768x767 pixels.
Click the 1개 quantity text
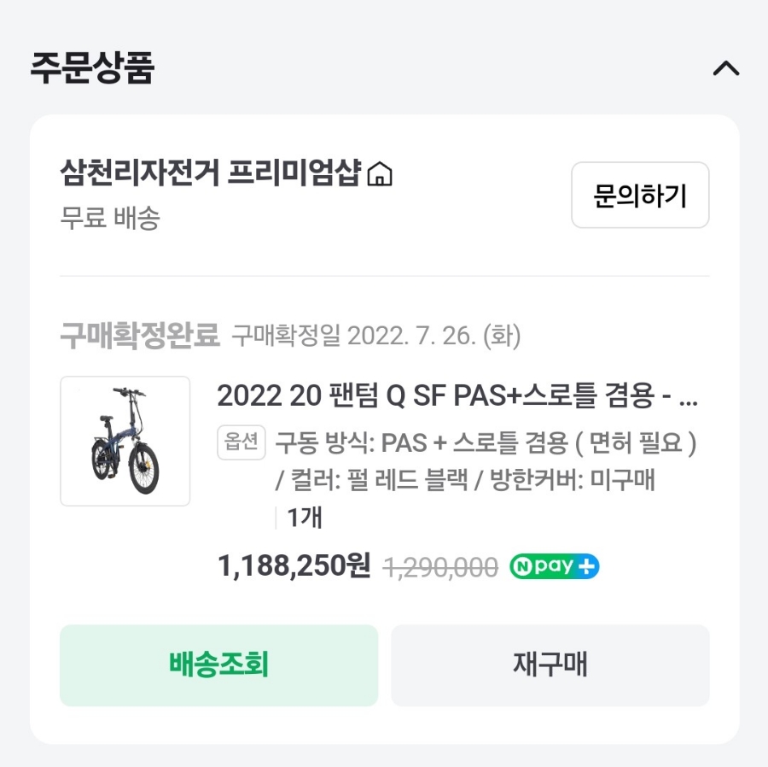pos(305,518)
